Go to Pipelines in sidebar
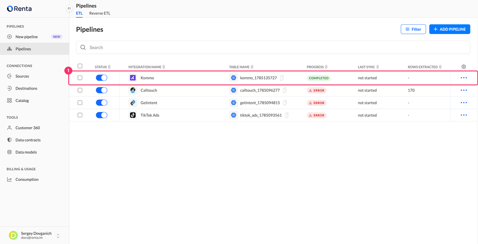The image size is (478, 244). [35, 49]
